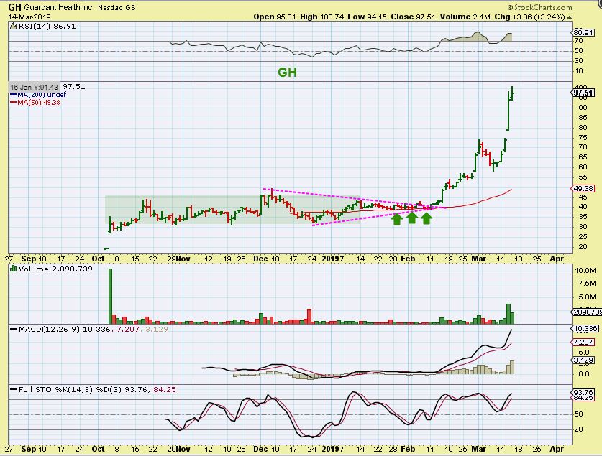Click the 7.5M volume axis label
The height and width of the screenshot is (456, 602).
click(x=587, y=283)
